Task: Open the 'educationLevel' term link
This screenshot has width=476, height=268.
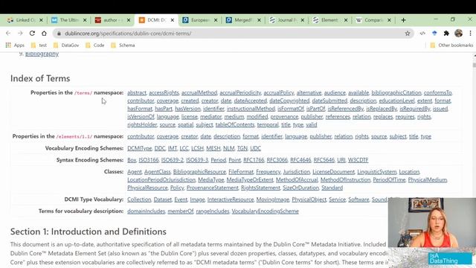Action: (396, 100)
